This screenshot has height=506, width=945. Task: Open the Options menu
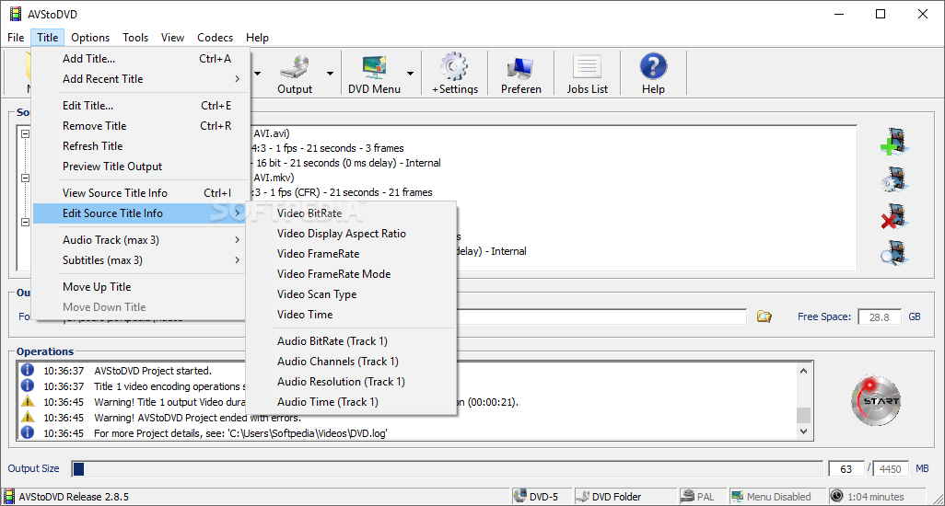pyautogui.click(x=90, y=38)
